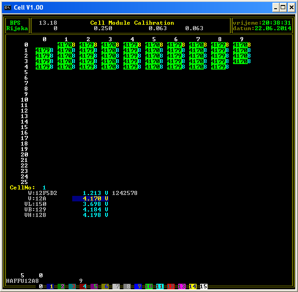Select the cell in row 3, column 9
Screen dimensions: 298x292
pyautogui.click(x=242, y=61)
